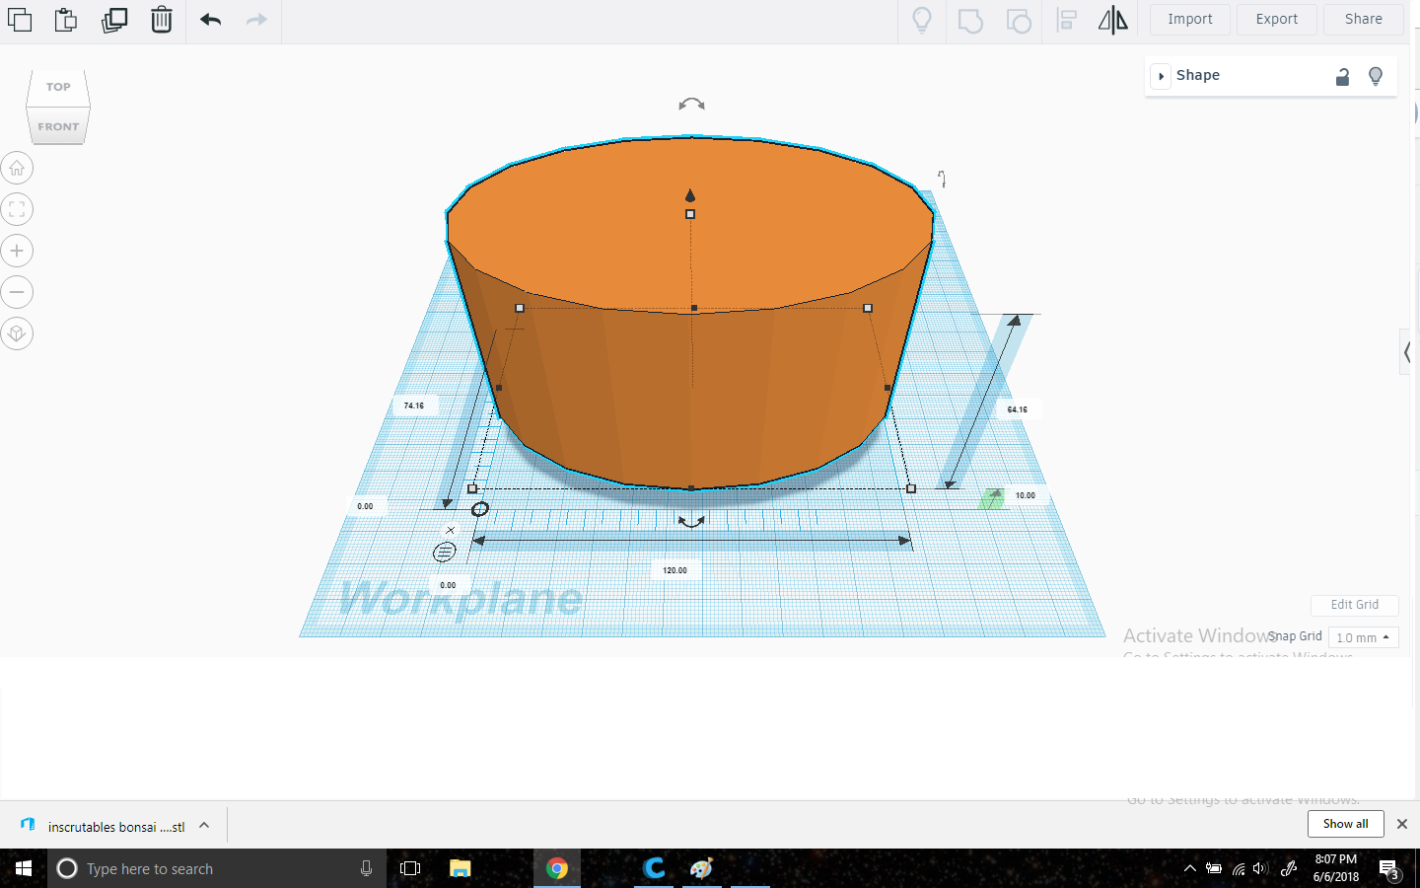Click the 64.16 dimension label
The width and height of the screenshot is (1420, 888).
[x=1018, y=409]
